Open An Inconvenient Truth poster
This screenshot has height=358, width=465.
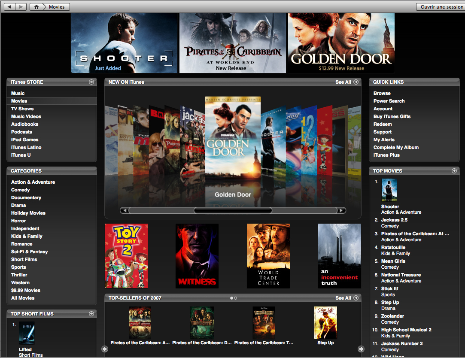click(x=340, y=256)
